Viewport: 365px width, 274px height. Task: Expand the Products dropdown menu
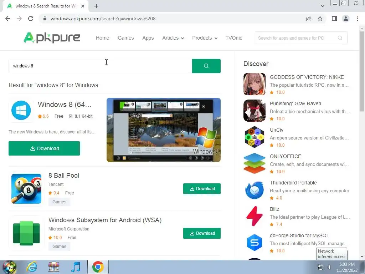205,38
